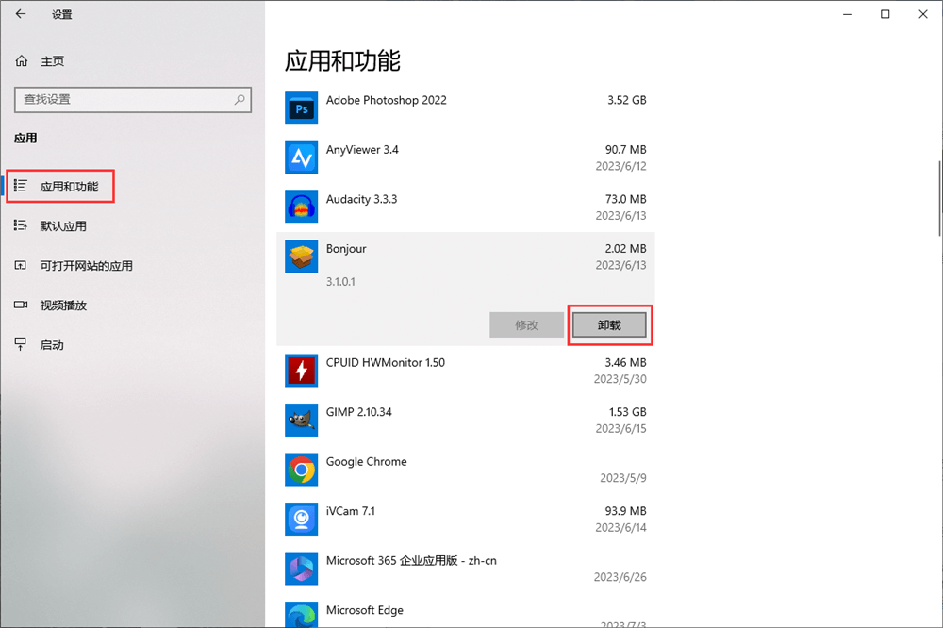Select the Google Chrome icon
Viewport: 943px width, 628px height.
tap(302, 469)
